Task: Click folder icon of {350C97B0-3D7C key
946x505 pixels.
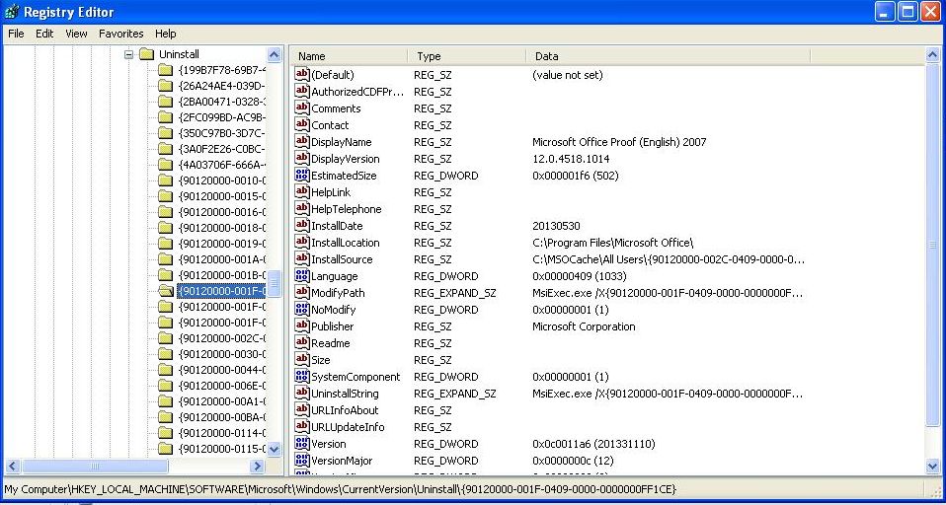Action: [165, 132]
